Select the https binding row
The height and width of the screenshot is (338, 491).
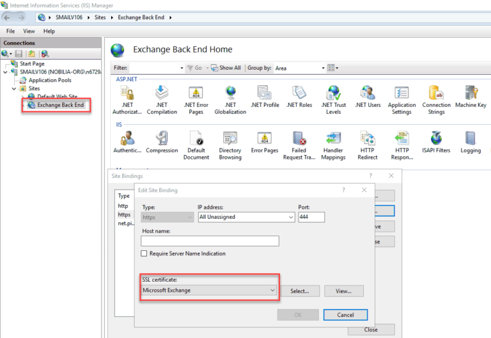tap(124, 215)
